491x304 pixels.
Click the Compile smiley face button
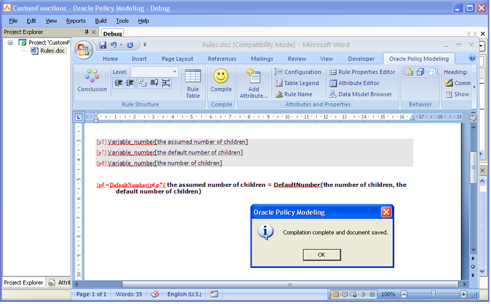click(x=221, y=81)
